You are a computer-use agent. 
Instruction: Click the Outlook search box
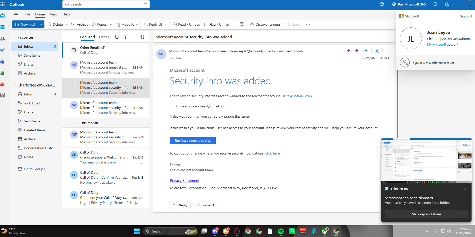pyautogui.click(x=106, y=4)
